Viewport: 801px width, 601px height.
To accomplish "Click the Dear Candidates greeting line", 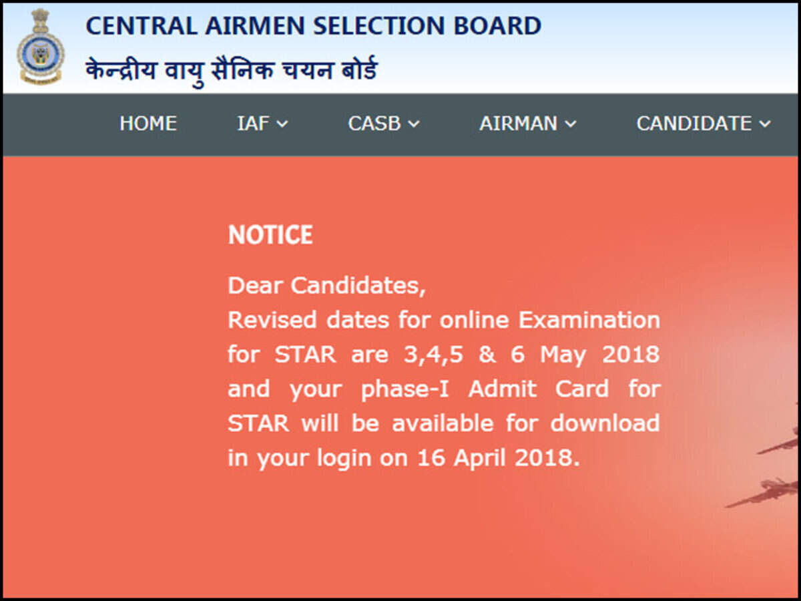I will (330, 285).
